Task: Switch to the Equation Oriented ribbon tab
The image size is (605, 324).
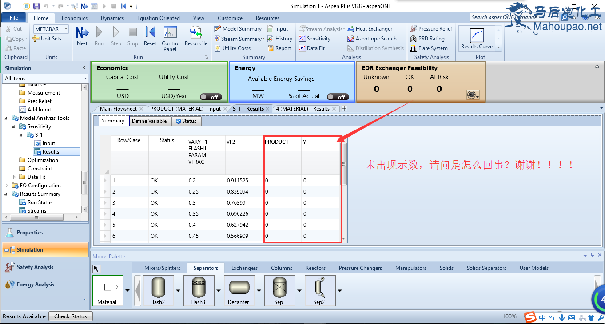Action: point(159,18)
